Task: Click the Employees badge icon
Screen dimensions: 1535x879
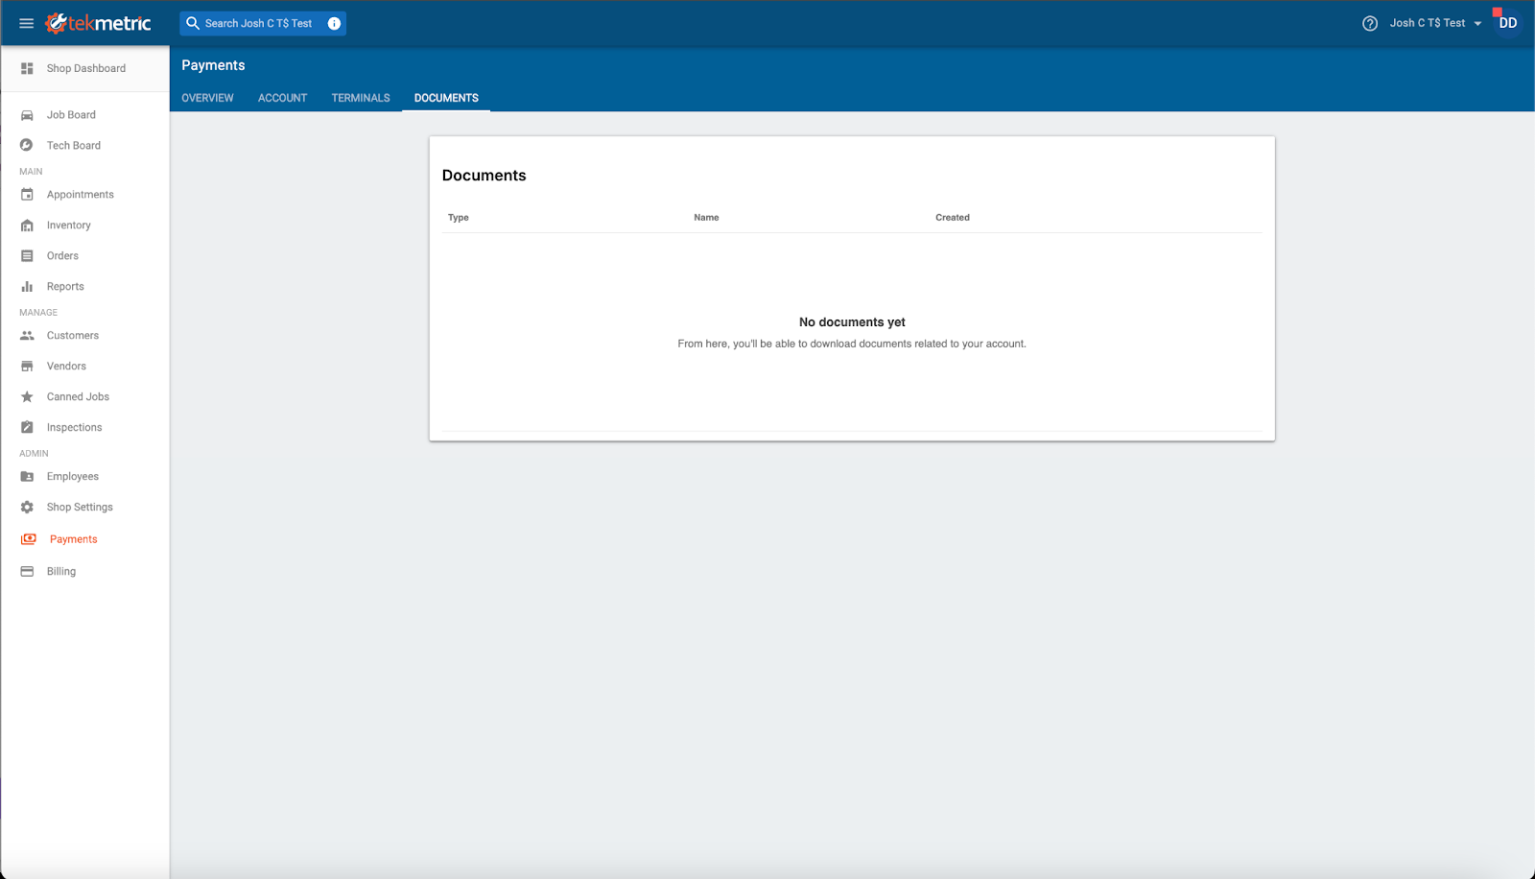Action: point(27,477)
